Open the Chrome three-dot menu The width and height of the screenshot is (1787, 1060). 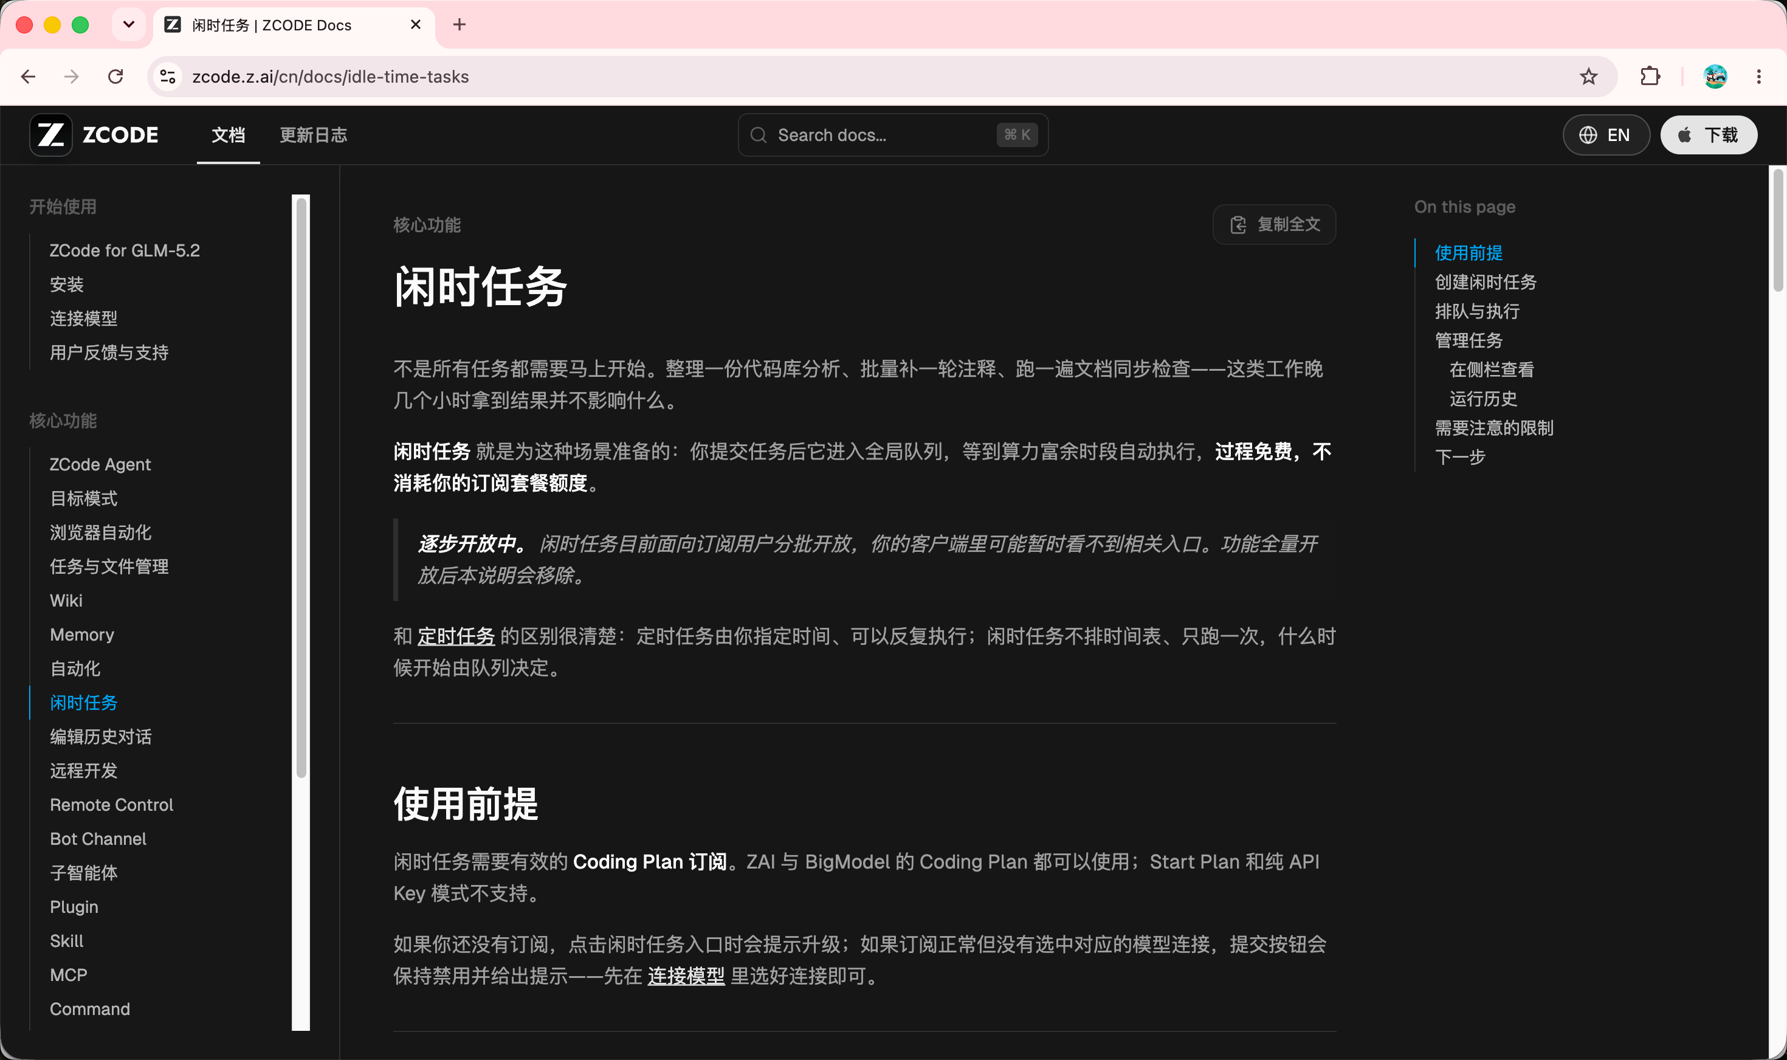point(1759,77)
